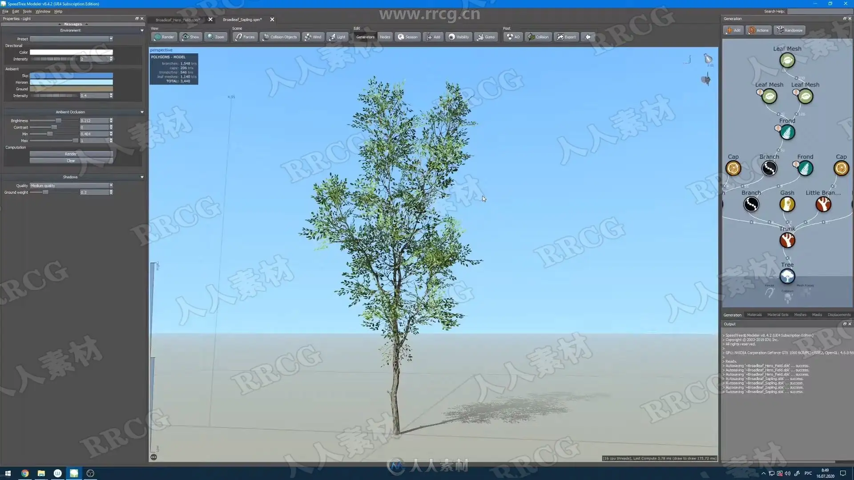Click the Render computation button
The width and height of the screenshot is (854, 480).
coord(71,154)
